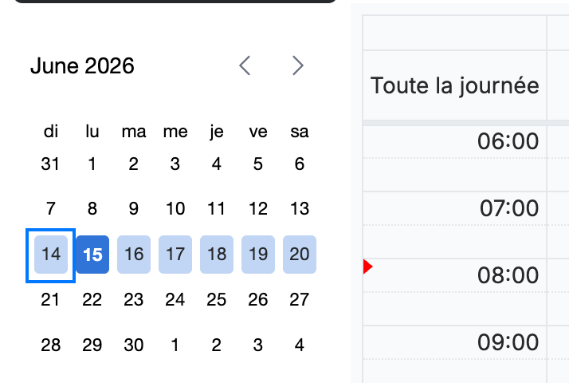This screenshot has width=569, height=383.
Task: Select highlighted day 15
Action: click(x=92, y=255)
